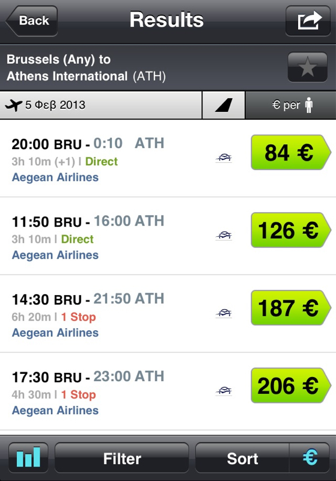Go Back to the previous screen
Viewport: 336px width, 481px height.
[x=32, y=21]
